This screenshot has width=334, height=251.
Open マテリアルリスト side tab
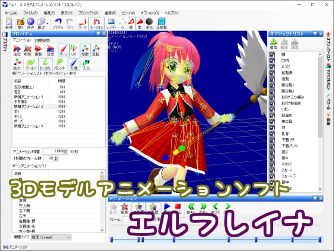point(328,76)
